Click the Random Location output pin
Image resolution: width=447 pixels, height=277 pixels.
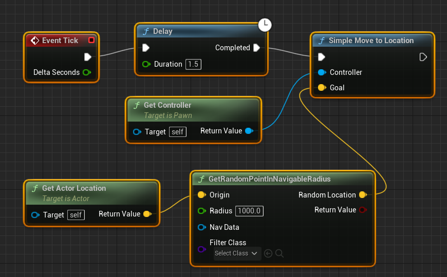point(363,195)
